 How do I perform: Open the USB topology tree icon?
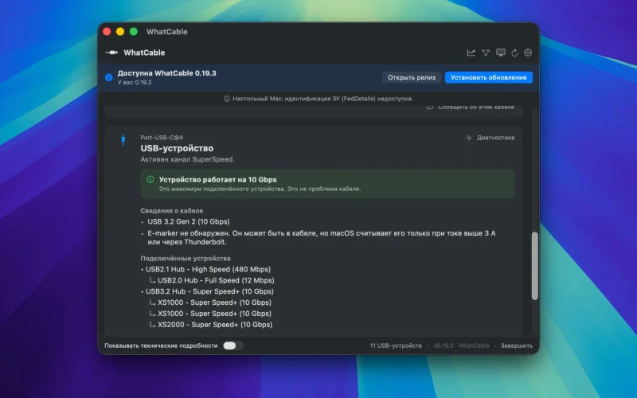(x=486, y=53)
